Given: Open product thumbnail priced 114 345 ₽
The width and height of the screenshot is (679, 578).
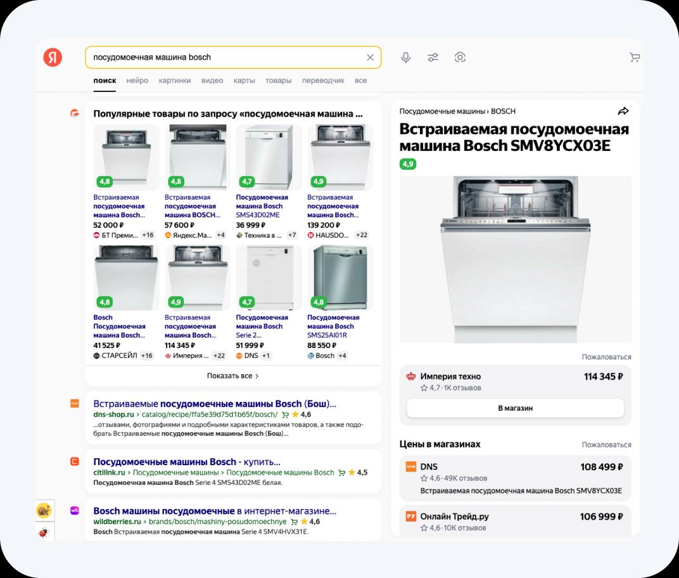Looking at the screenshot, I should [x=198, y=278].
